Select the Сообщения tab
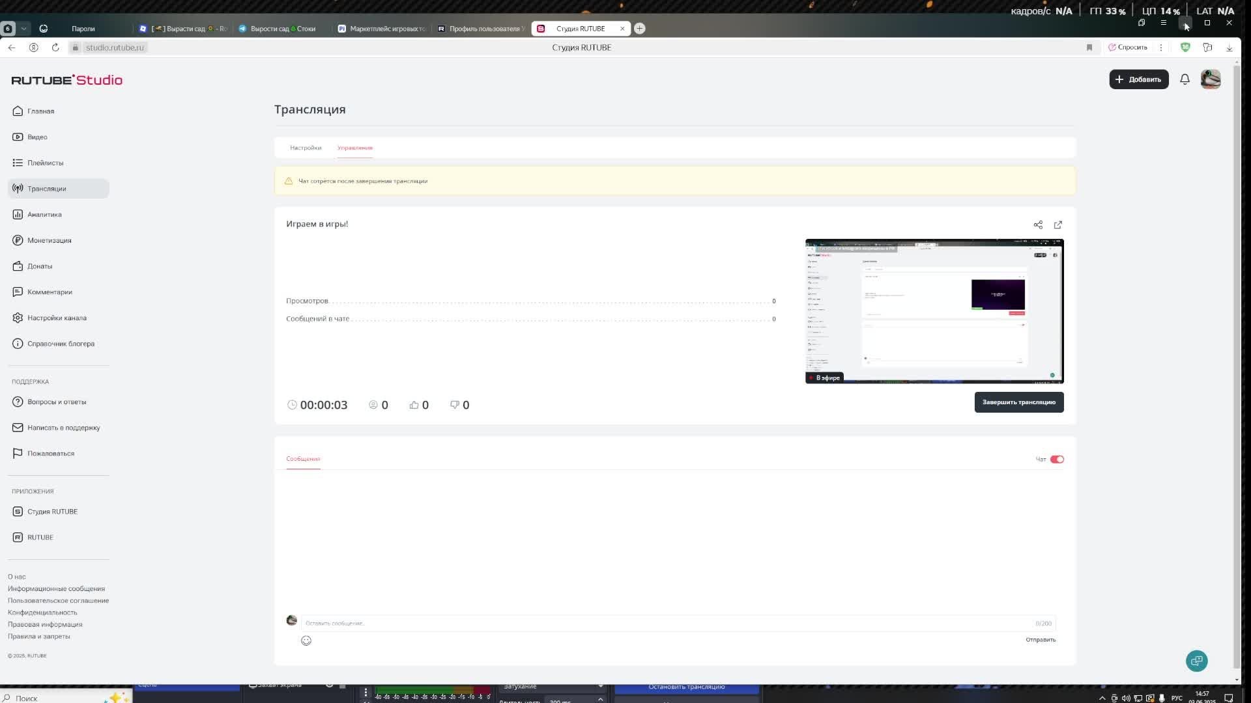 tap(303, 459)
